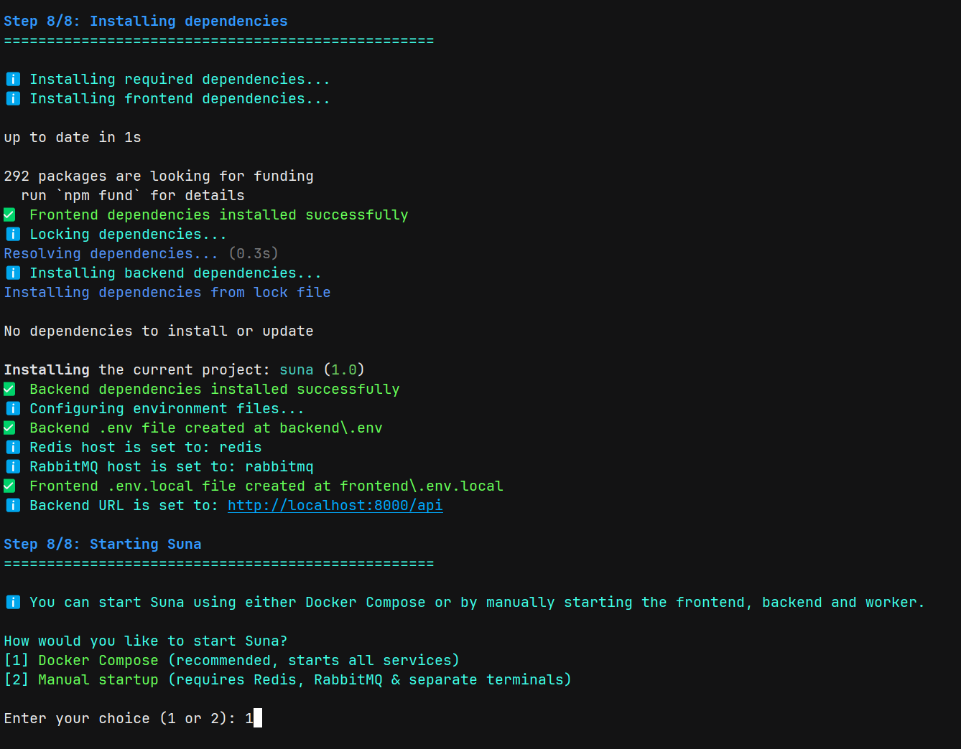Click the info icon beside 'You can start Suna'
The height and width of the screenshot is (749, 961).
[13, 602]
